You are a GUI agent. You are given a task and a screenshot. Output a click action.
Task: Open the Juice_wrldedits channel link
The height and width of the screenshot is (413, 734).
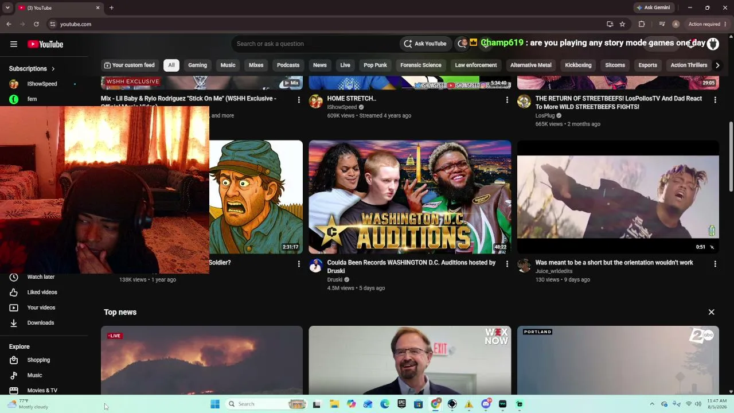pyautogui.click(x=553, y=271)
